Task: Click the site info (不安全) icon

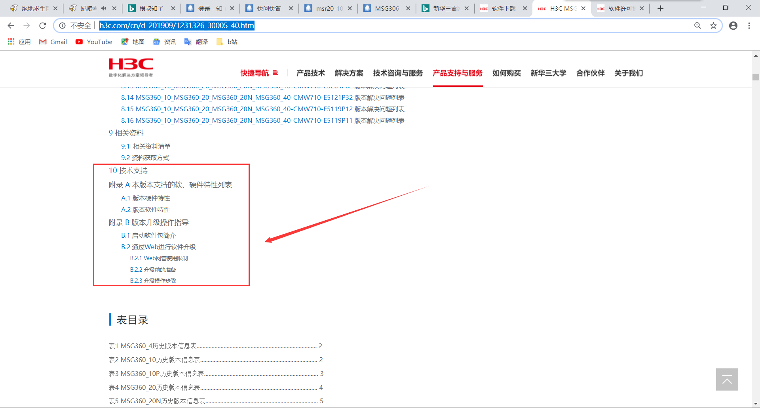Action: click(63, 26)
